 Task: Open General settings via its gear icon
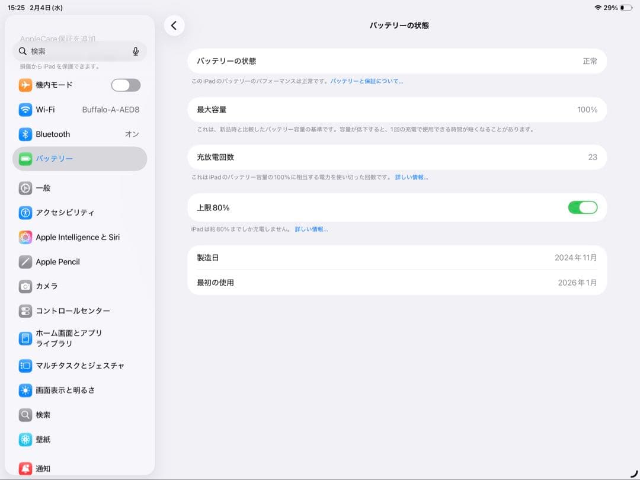pyautogui.click(x=25, y=188)
